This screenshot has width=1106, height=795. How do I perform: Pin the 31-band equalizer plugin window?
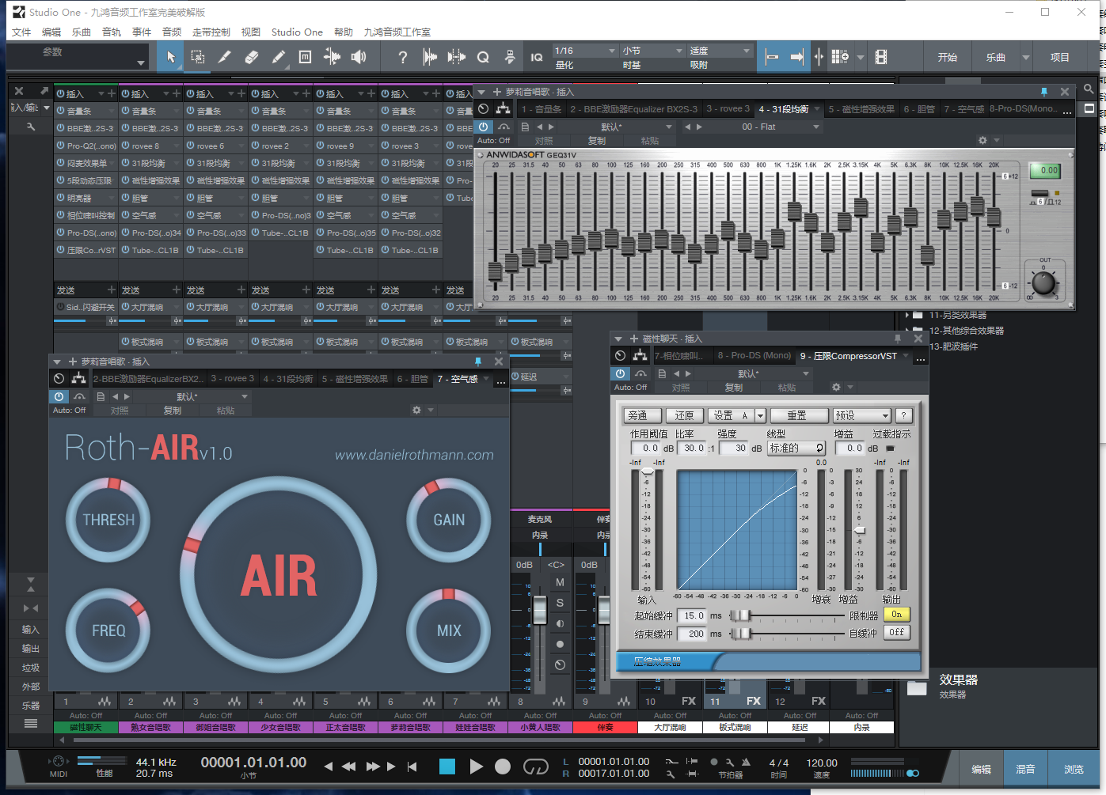click(x=1043, y=92)
